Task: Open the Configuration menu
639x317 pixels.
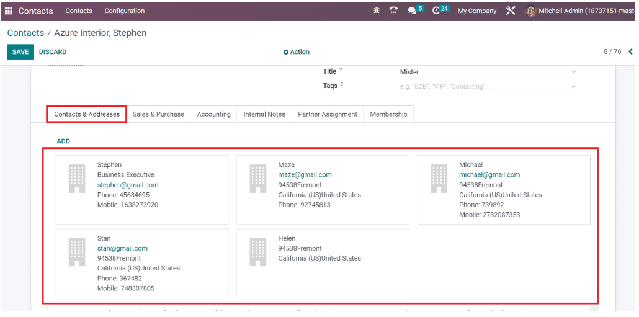Action: [124, 11]
